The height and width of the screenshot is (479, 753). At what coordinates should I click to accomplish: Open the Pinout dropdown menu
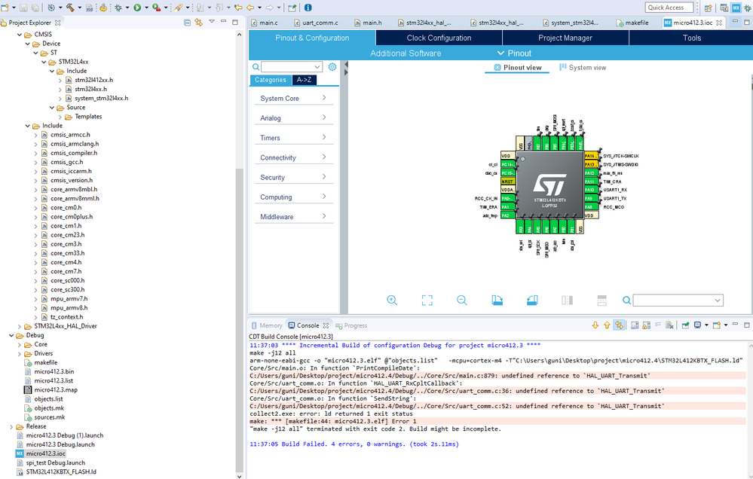pyautogui.click(x=514, y=53)
